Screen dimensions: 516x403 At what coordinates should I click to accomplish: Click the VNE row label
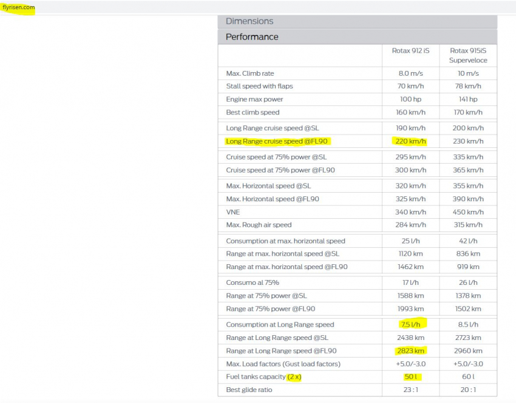point(233,213)
